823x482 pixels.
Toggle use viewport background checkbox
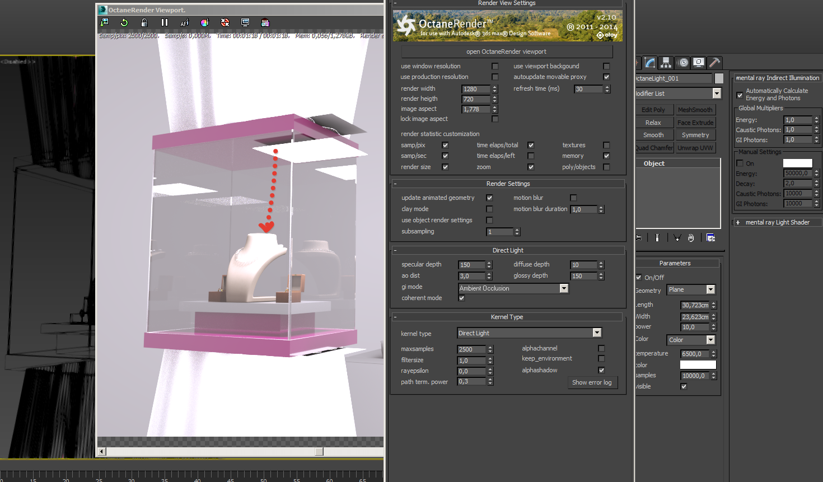pyautogui.click(x=606, y=66)
